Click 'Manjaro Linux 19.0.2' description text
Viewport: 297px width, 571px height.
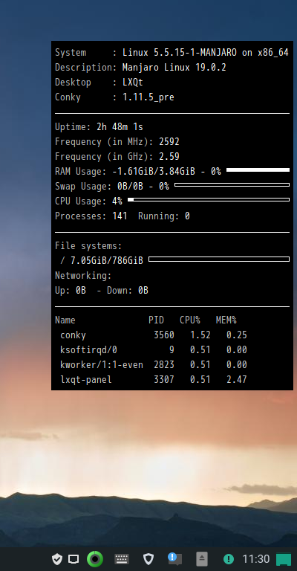[174, 68]
